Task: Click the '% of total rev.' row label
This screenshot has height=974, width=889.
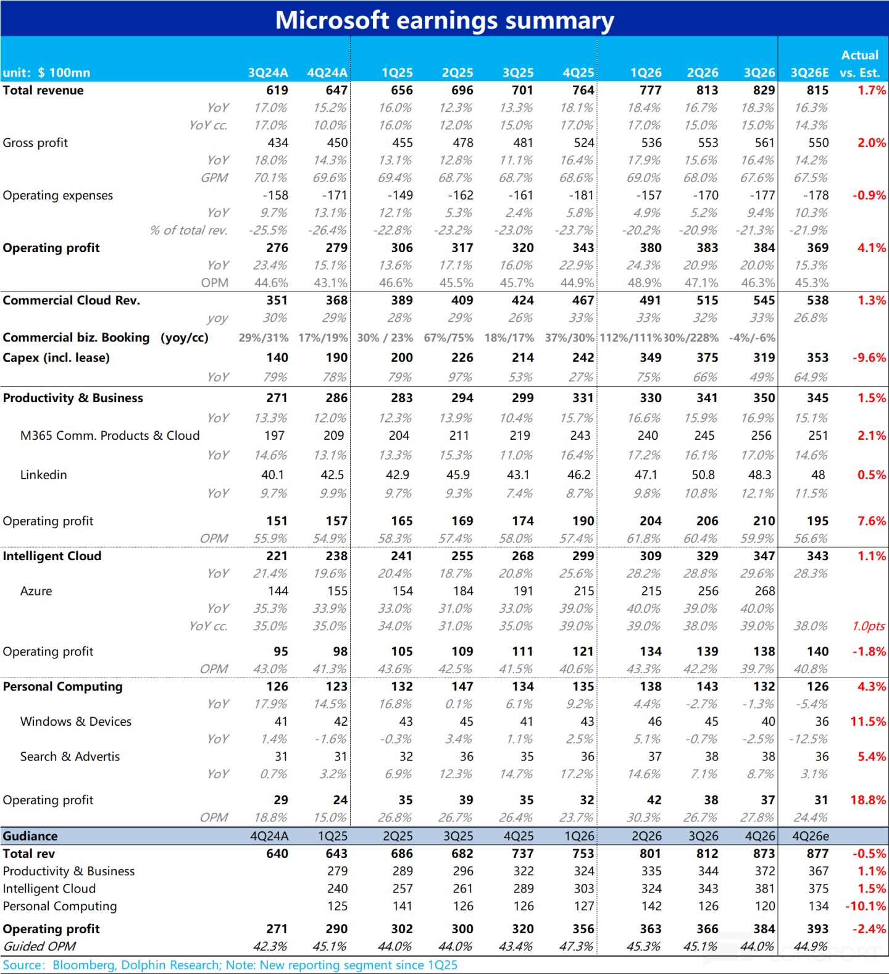Action: pos(189,230)
